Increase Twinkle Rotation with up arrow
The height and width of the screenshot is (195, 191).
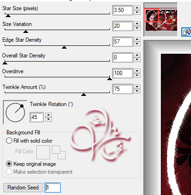[49, 115]
